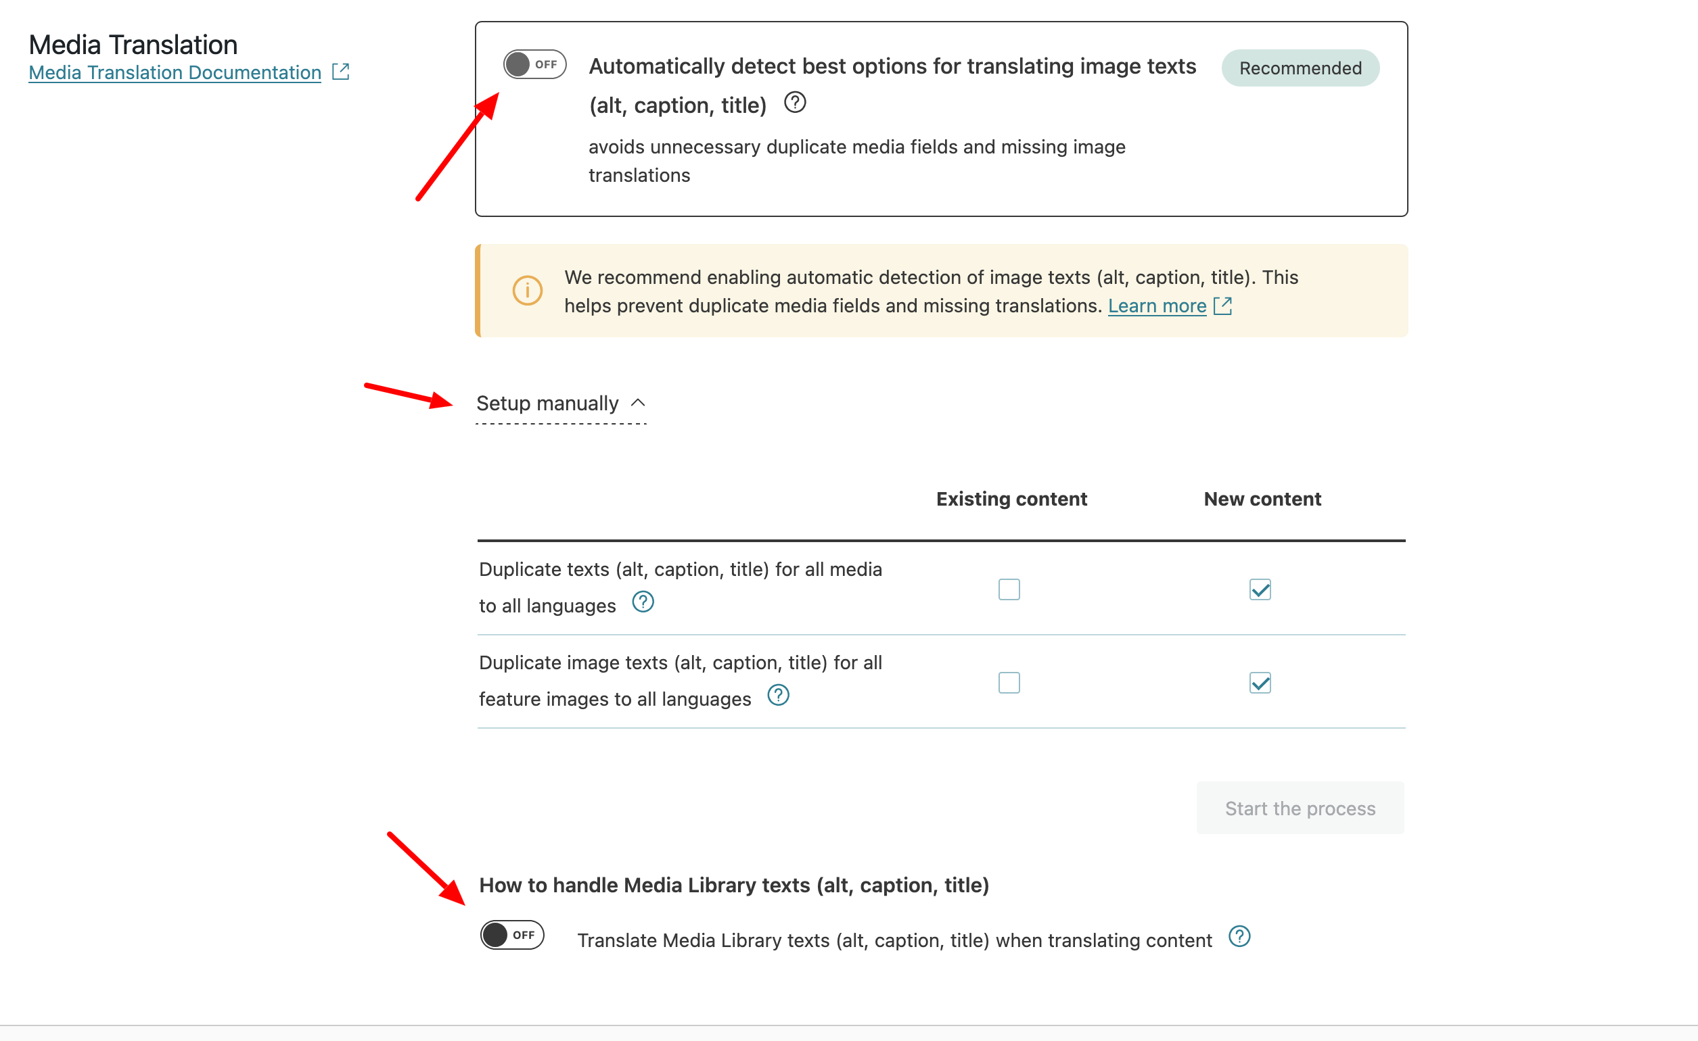
Task: Click the Recommended badge
Action: point(1300,68)
